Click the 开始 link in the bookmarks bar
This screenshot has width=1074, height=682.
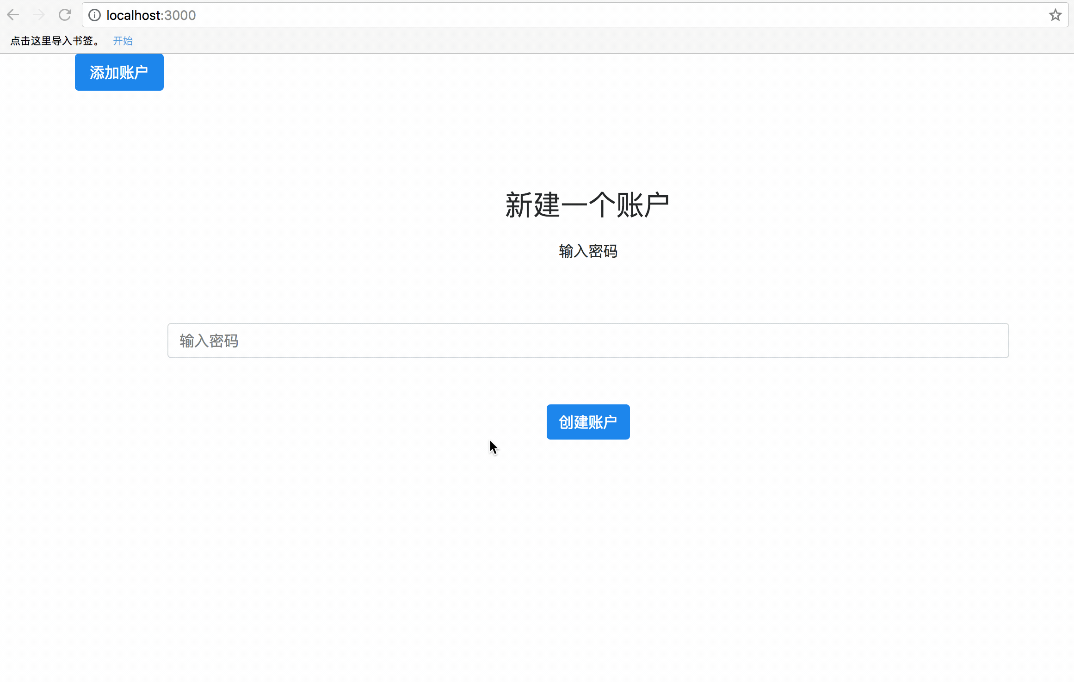point(123,41)
